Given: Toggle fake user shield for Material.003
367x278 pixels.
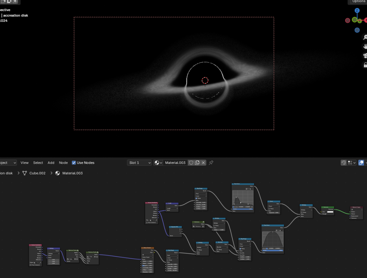Looking at the screenshot, I should (x=191, y=163).
